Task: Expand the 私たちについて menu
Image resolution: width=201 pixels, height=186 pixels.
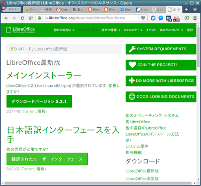Action: tap(171, 30)
